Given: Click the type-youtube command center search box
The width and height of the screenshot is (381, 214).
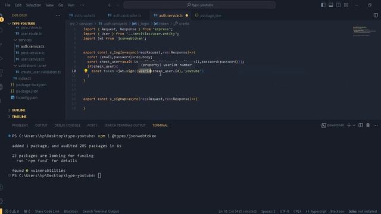Looking at the screenshot, I should point(199,5).
